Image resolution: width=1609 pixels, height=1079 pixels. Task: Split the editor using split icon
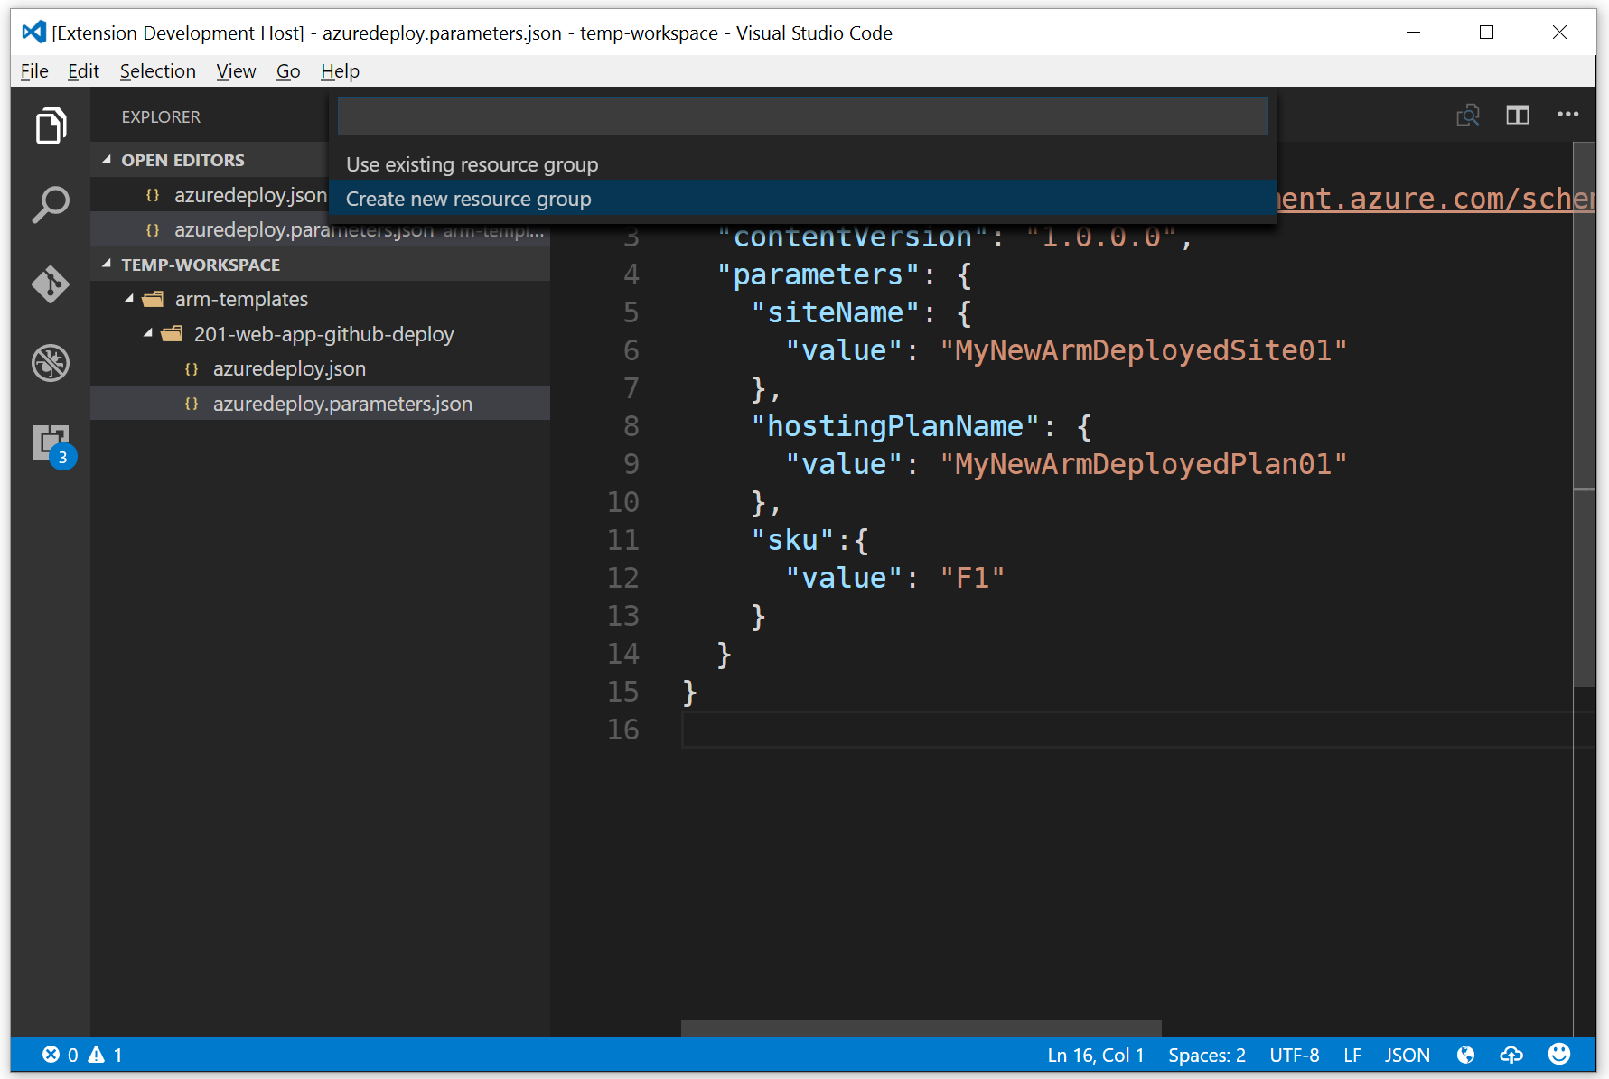click(1518, 115)
